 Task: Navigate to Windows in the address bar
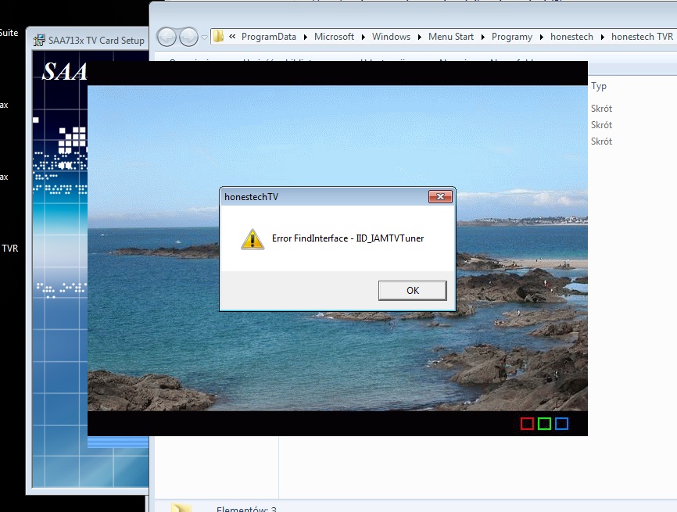pos(391,37)
